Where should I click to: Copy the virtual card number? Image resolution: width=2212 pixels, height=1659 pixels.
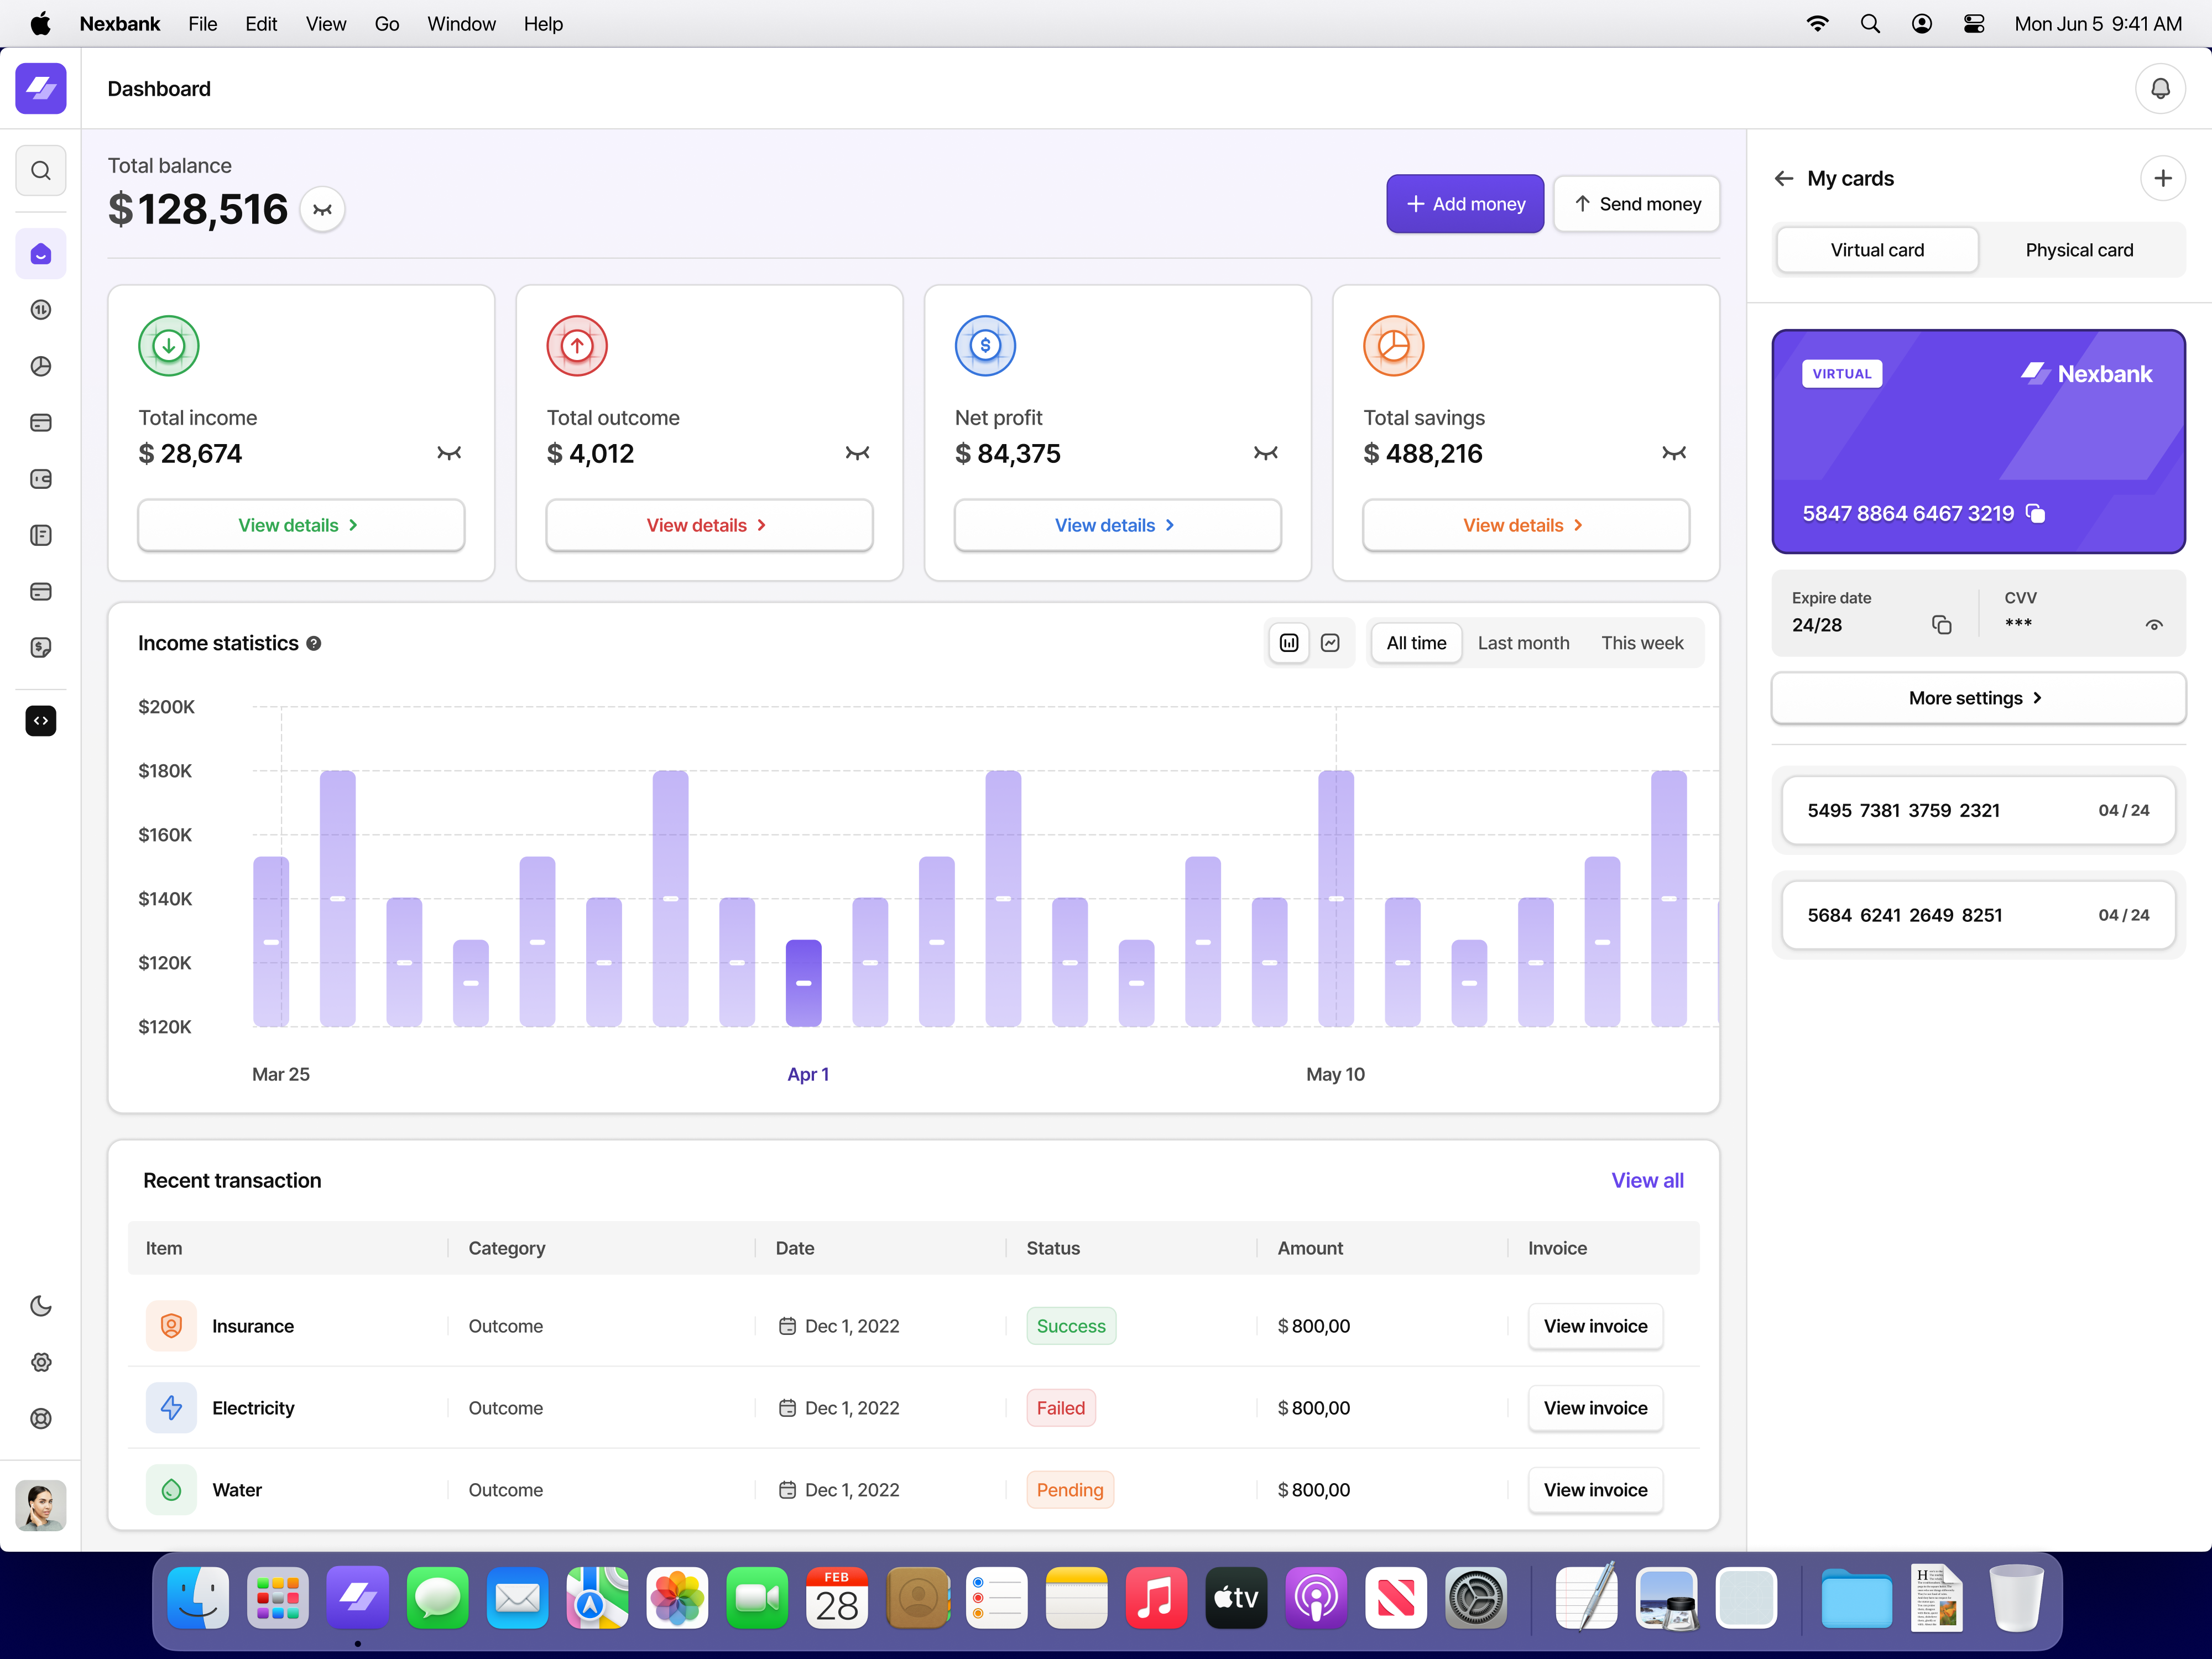[2035, 513]
